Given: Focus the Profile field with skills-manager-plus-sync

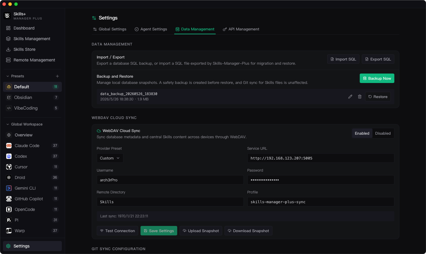Looking at the screenshot, I should point(321,202).
